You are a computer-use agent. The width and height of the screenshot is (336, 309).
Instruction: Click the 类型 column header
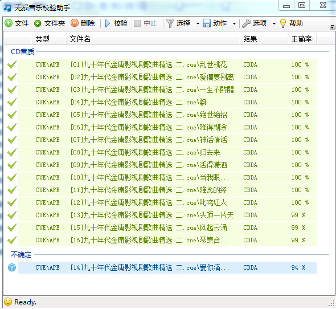click(x=49, y=39)
